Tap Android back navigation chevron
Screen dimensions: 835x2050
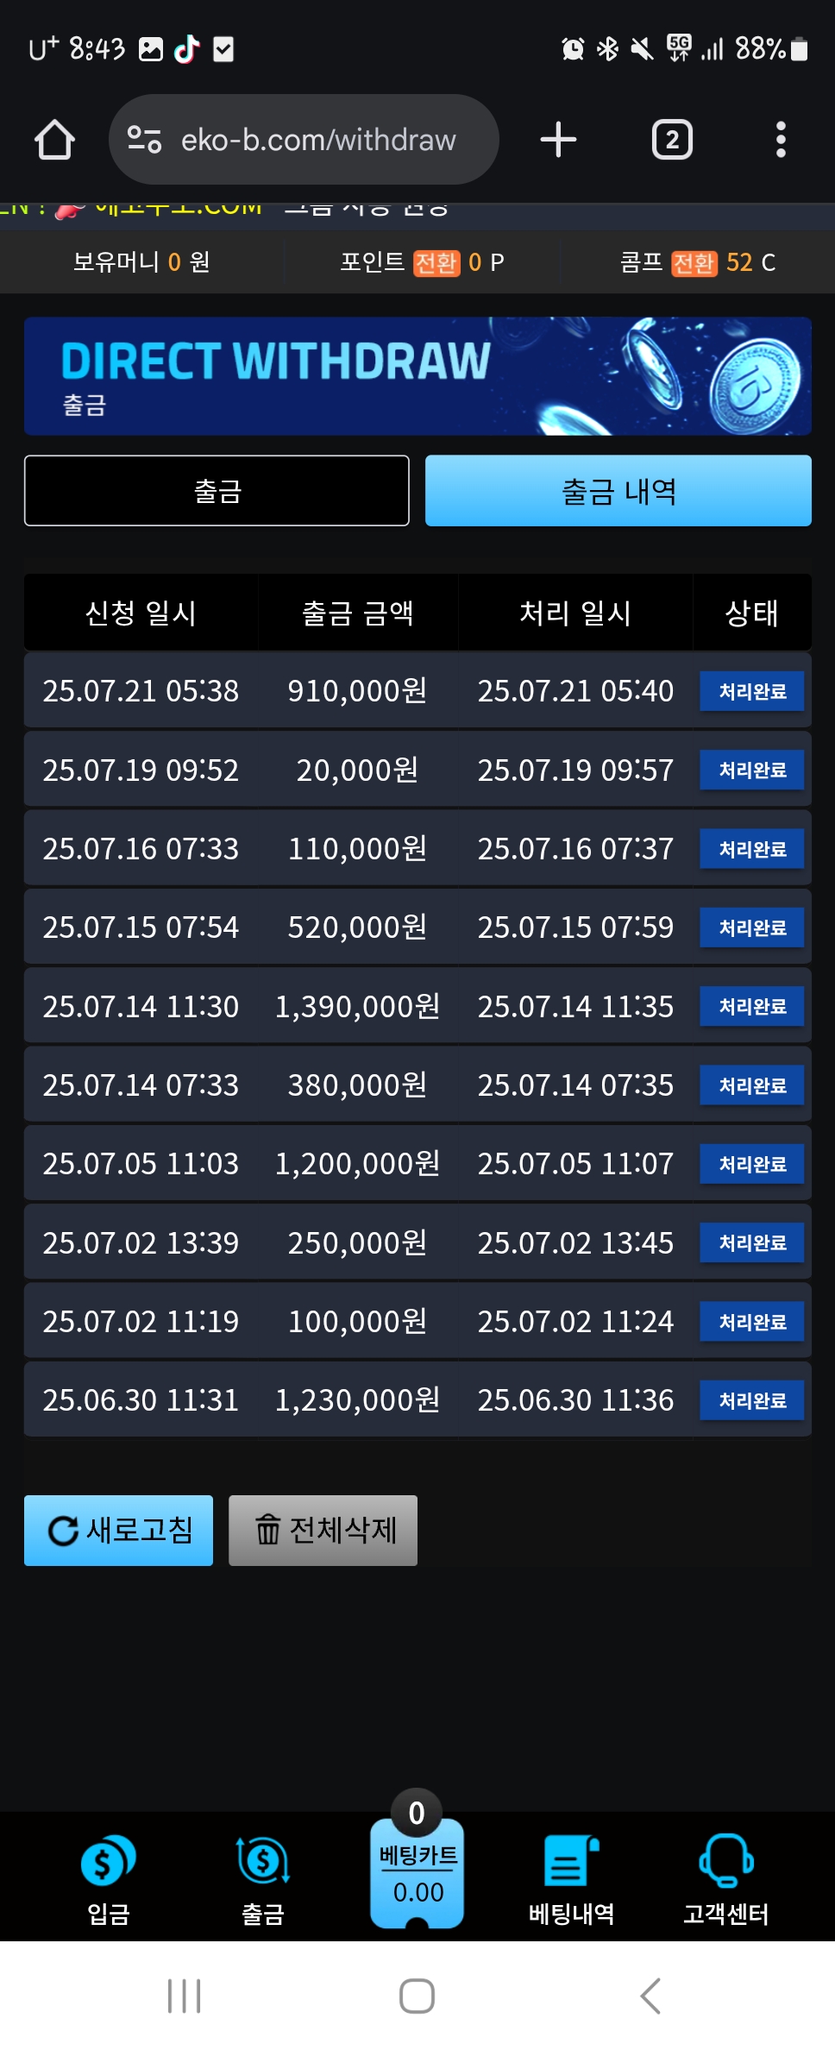[x=650, y=1996]
